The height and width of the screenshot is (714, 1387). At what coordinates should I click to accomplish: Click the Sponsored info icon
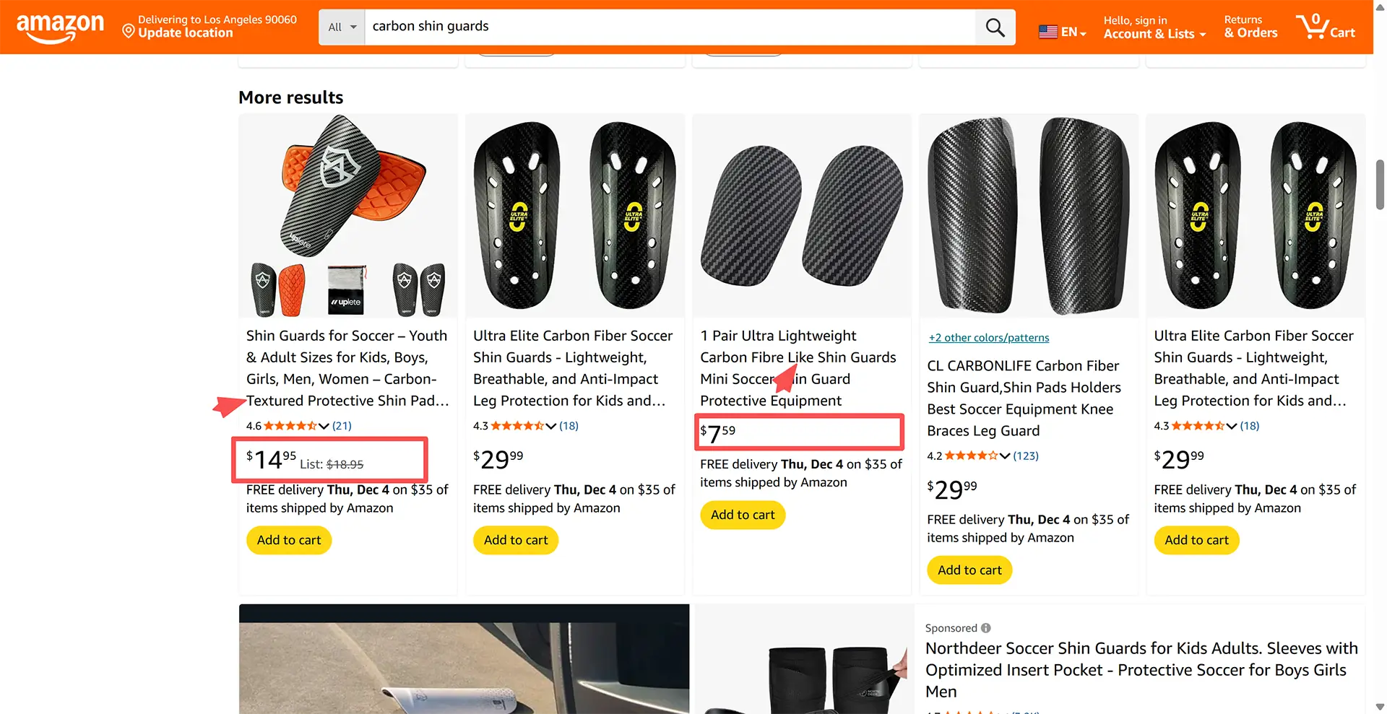click(x=986, y=628)
